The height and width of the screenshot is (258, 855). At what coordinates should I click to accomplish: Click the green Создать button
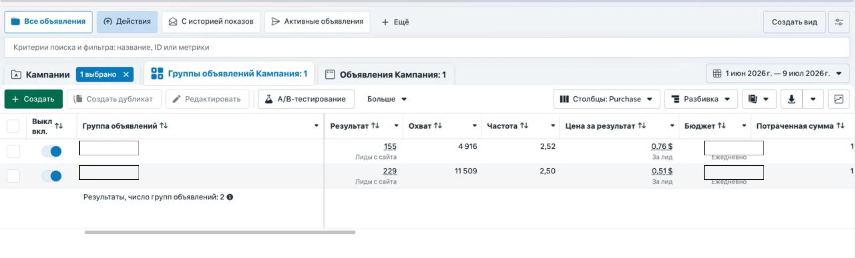coord(34,99)
